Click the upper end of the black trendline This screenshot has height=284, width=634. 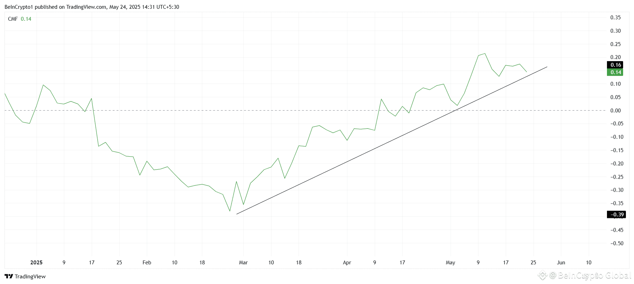(547, 67)
